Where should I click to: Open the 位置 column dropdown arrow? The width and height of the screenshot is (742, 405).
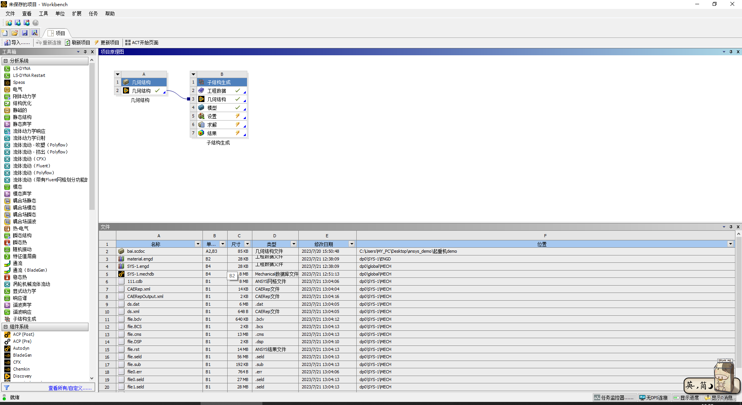[x=730, y=244]
